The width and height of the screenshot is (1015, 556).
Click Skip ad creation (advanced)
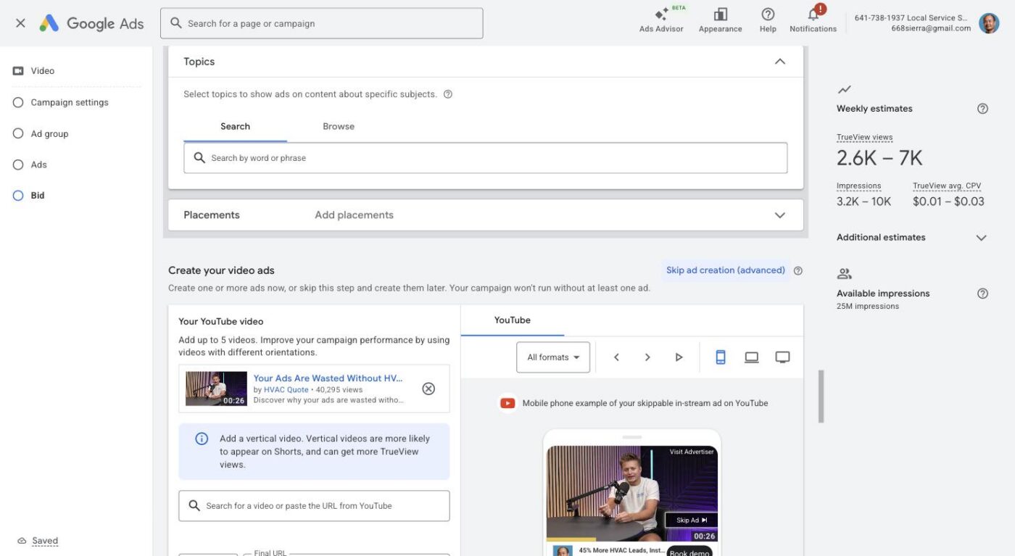[x=725, y=269]
